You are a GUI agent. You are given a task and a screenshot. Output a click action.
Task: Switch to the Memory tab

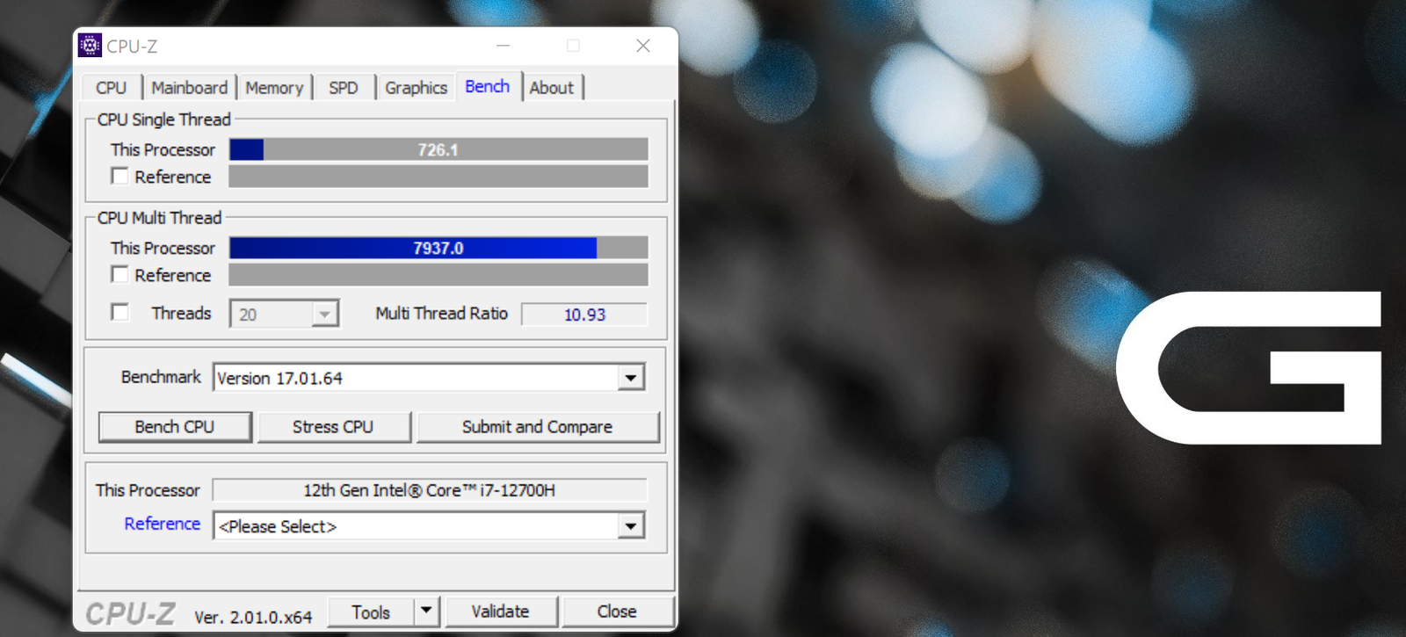274,88
